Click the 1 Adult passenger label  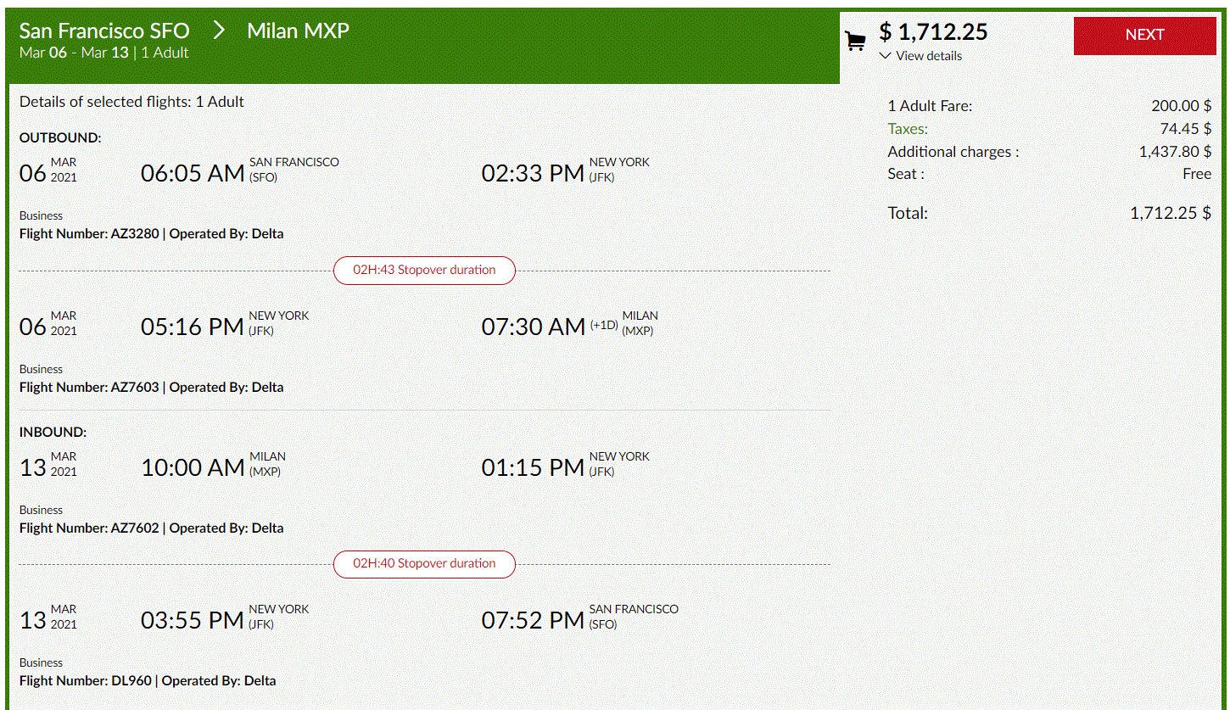[x=165, y=52]
